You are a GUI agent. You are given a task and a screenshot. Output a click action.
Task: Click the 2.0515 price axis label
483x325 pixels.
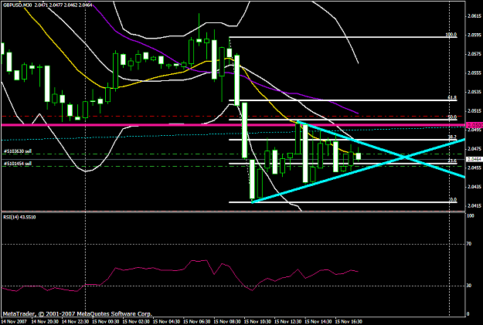point(474,110)
